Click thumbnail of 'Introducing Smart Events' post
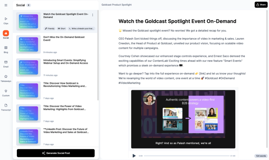This screenshot has height=160, width=269. 29,68
